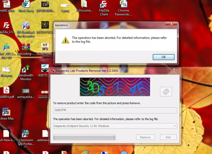Click the captcha code picture
Screen dimensions: 212x154
pyautogui.click(x=115, y=87)
